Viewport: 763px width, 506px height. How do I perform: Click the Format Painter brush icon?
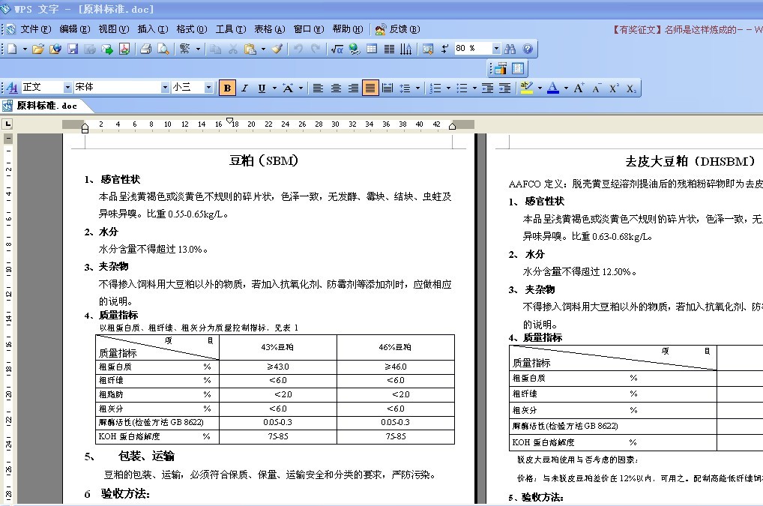pos(277,49)
